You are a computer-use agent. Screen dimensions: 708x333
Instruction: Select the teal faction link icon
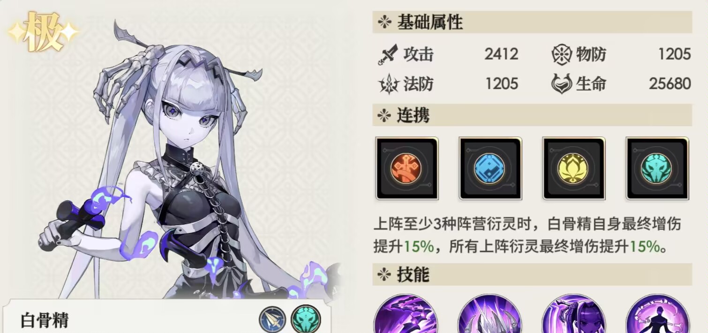click(x=657, y=168)
